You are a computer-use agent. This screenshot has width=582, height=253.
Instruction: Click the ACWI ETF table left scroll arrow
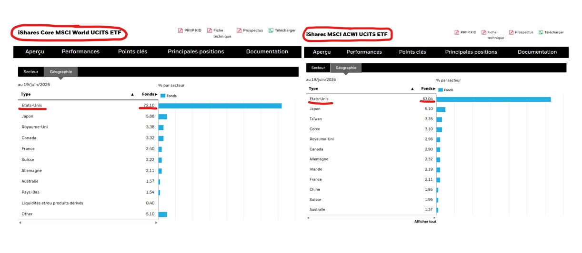[308, 218]
